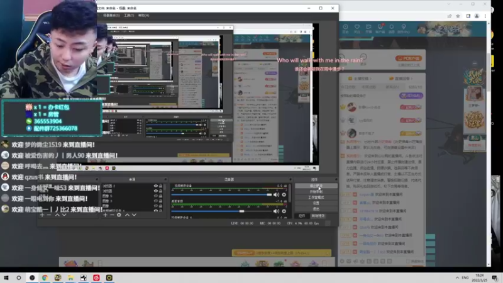Toggle lock on the second source row
Image resolution: width=503 pixels, height=283 pixels.
[x=161, y=191]
